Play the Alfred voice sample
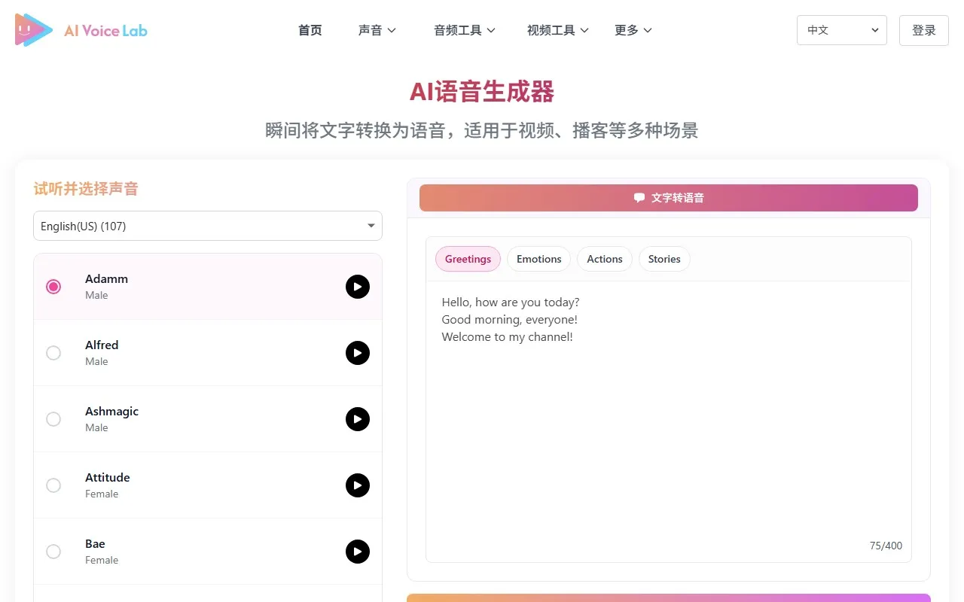The height and width of the screenshot is (602, 964). (x=358, y=353)
